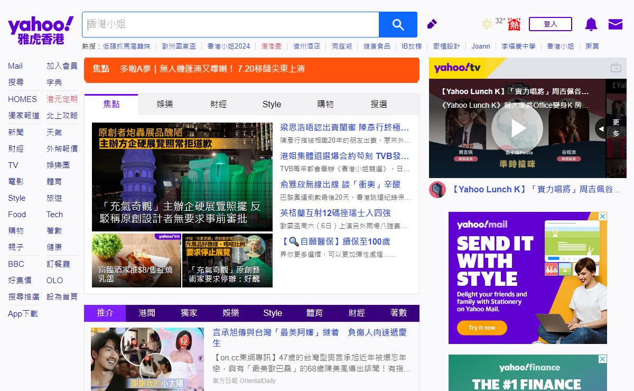Click Tech in the sidebar
This screenshot has height=391, width=634.
[x=54, y=215]
